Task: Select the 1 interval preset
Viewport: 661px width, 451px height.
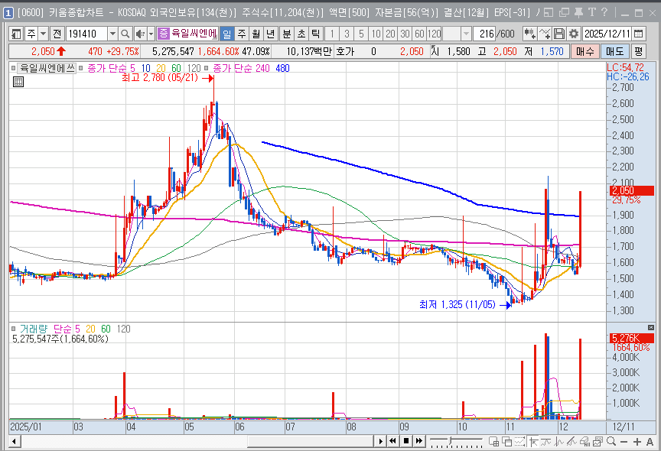Action: click(x=332, y=34)
